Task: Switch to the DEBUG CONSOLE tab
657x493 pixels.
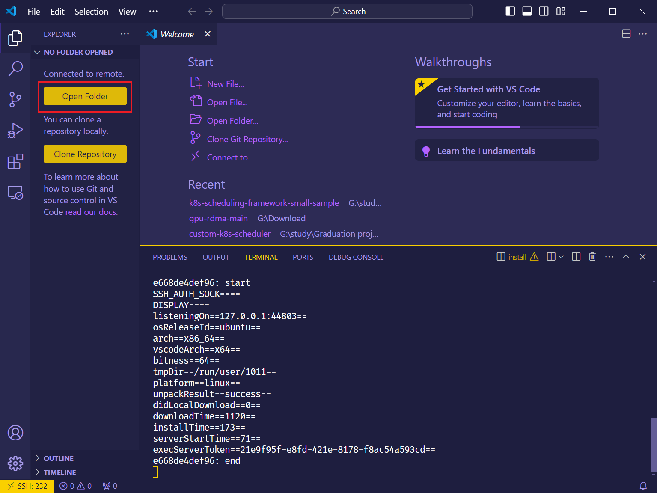Action: 356,257
